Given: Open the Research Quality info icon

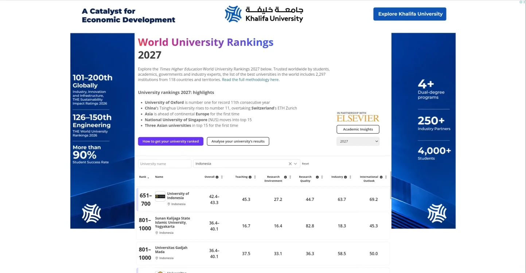Looking at the screenshot, I should pos(317,177).
